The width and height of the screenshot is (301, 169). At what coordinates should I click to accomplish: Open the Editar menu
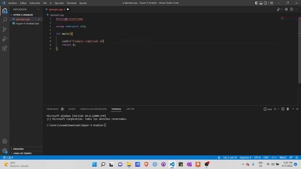[23, 3]
